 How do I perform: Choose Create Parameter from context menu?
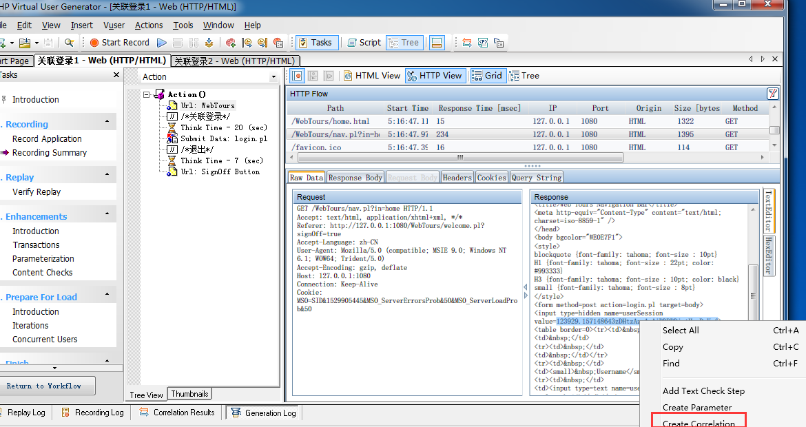pos(697,408)
